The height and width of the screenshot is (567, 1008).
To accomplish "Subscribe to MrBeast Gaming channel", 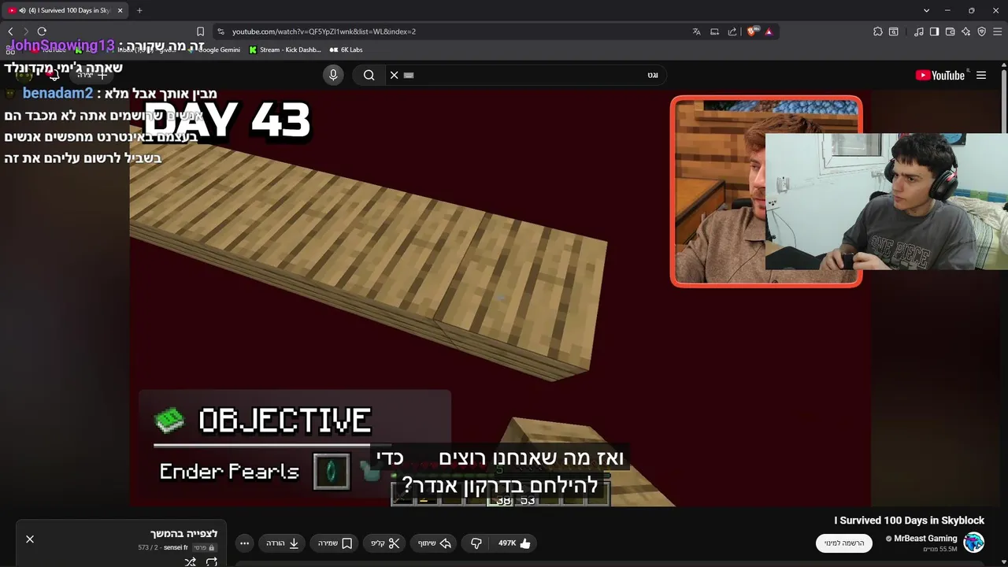I will (844, 543).
